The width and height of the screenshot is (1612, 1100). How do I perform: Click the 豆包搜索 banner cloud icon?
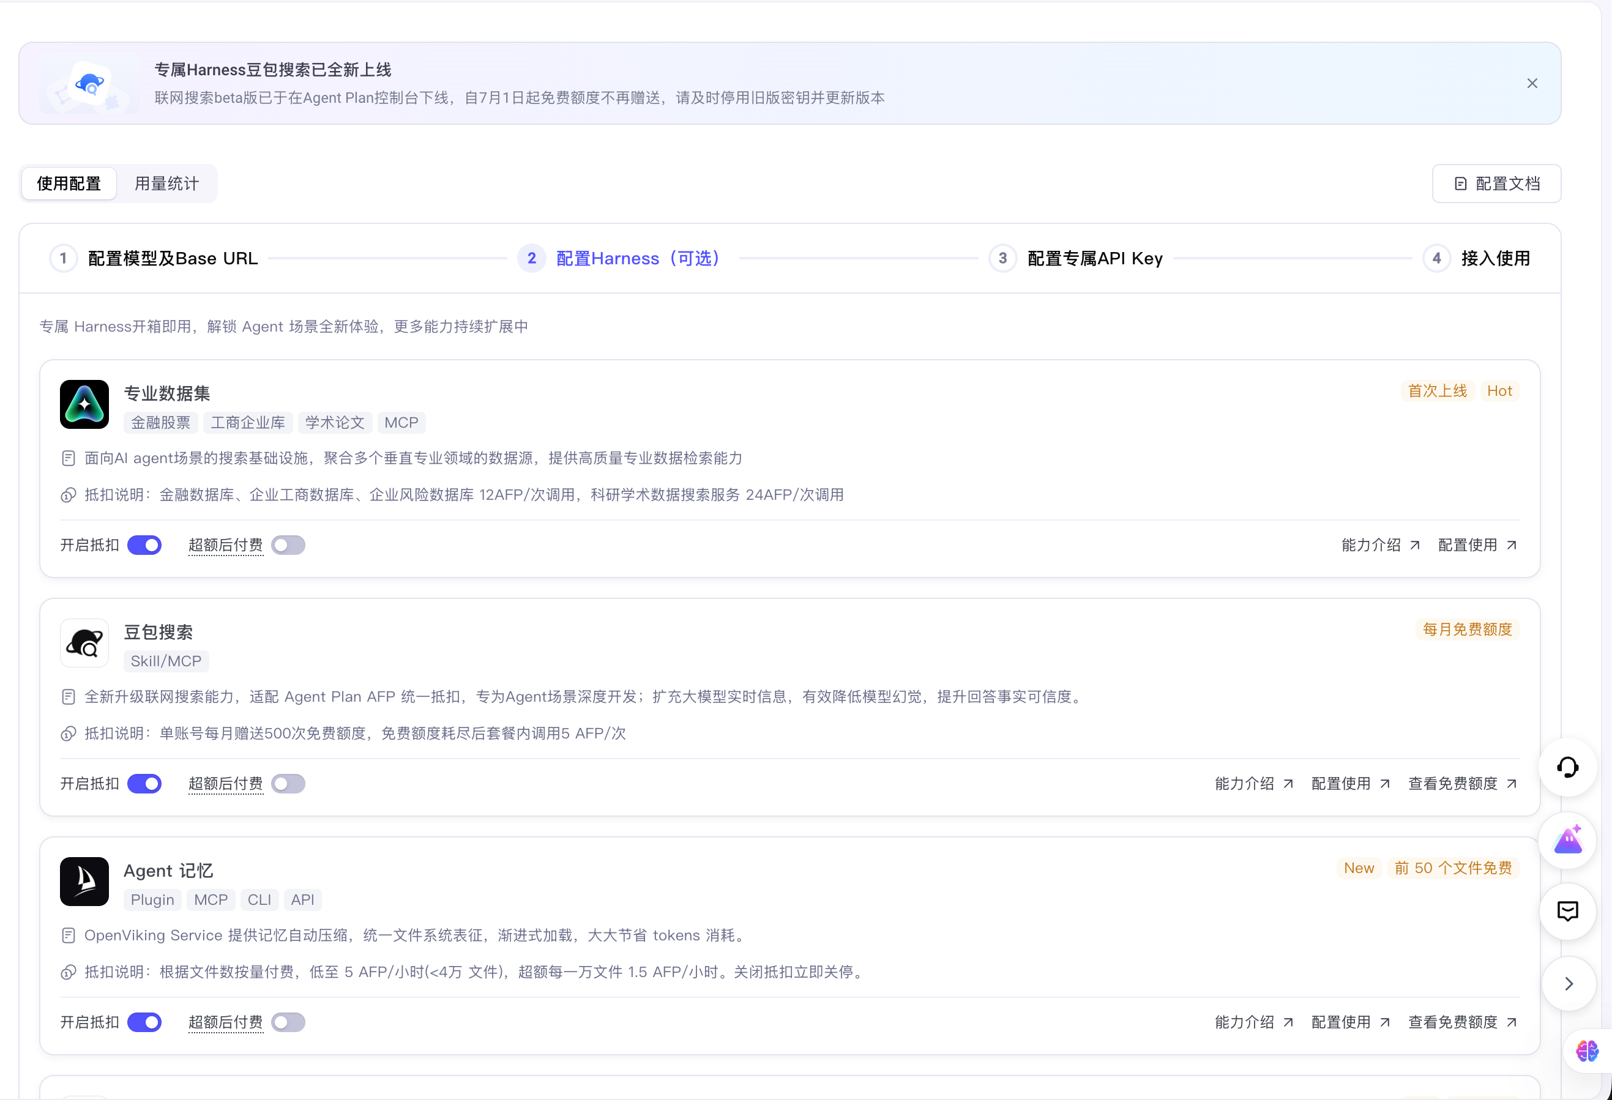coord(89,84)
